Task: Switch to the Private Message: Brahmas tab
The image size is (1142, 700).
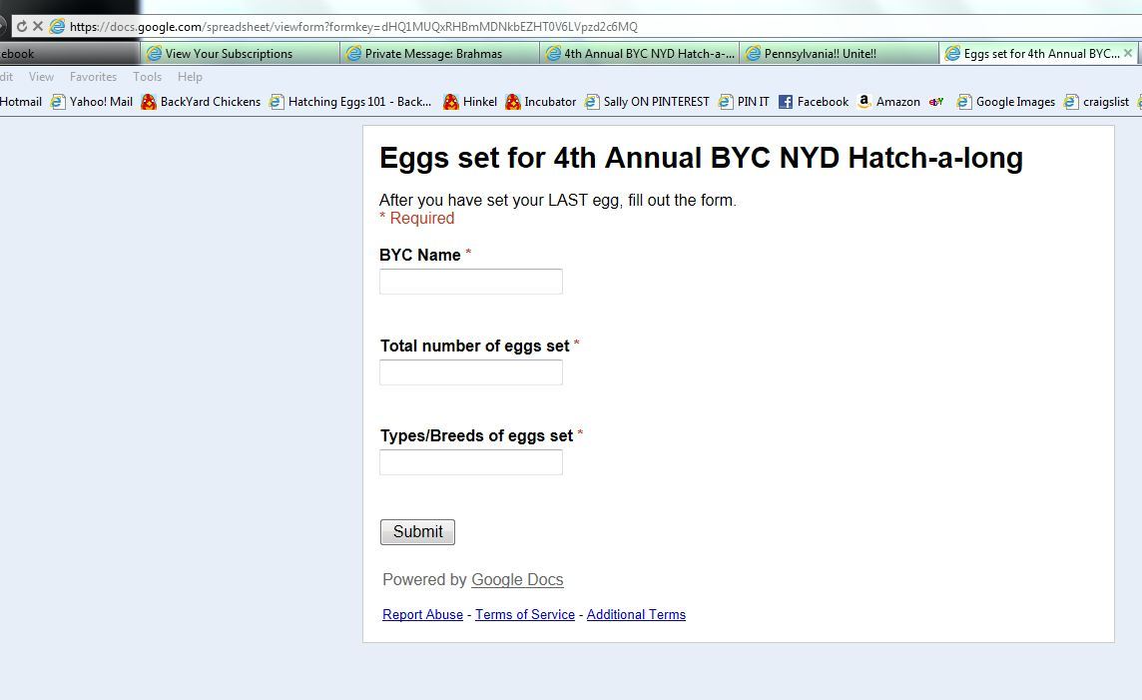Action: [433, 54]
